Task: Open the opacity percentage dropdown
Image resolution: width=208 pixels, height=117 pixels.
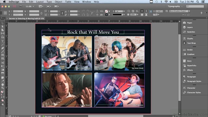Action: [137, 15]
